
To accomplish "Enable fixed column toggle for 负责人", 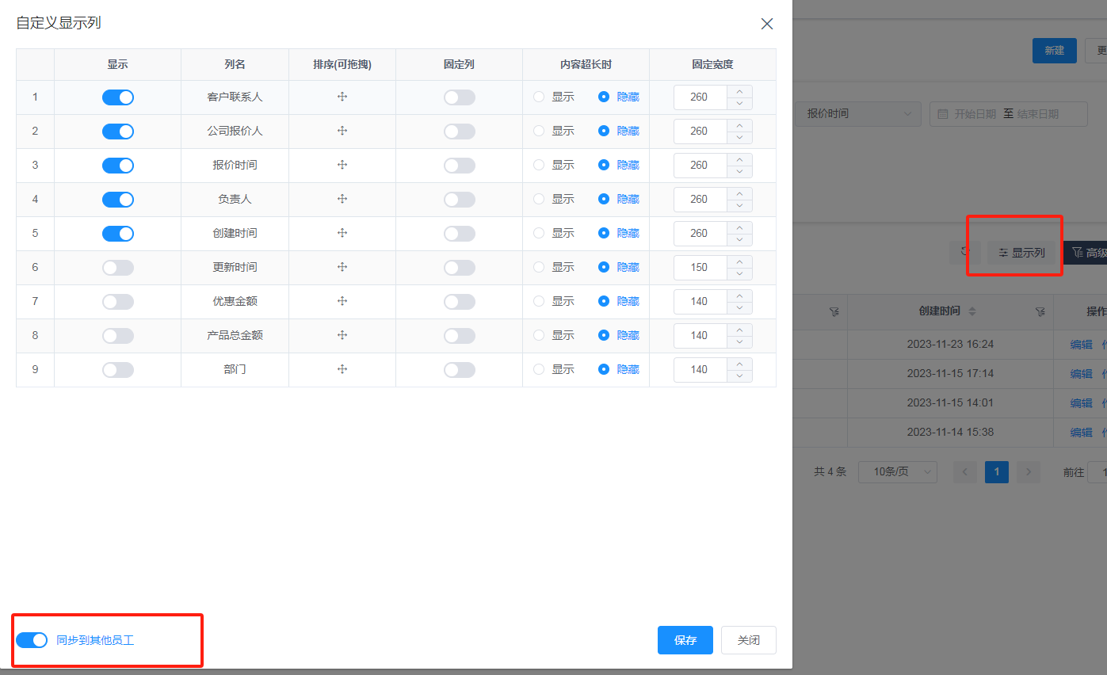I will 460,200.
